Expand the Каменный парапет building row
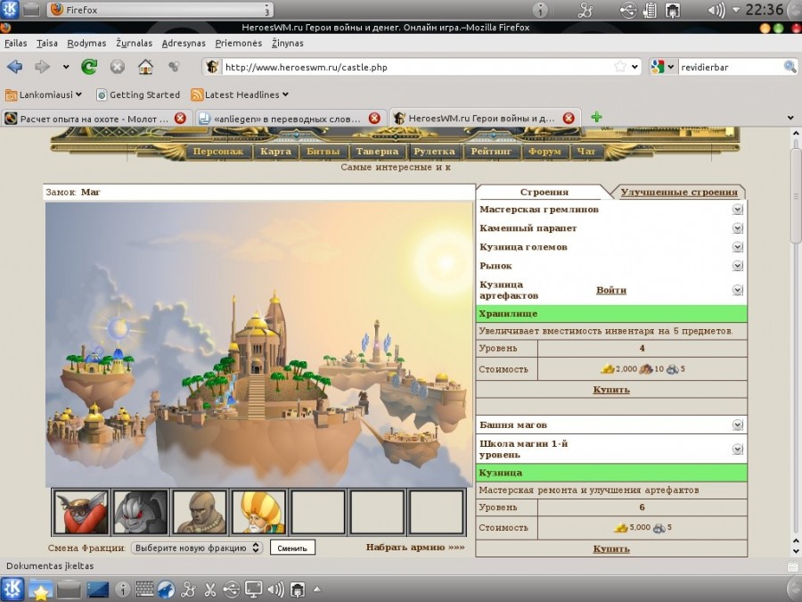The width and height of the screenshot is (802, 602). [x=737, y=228]
